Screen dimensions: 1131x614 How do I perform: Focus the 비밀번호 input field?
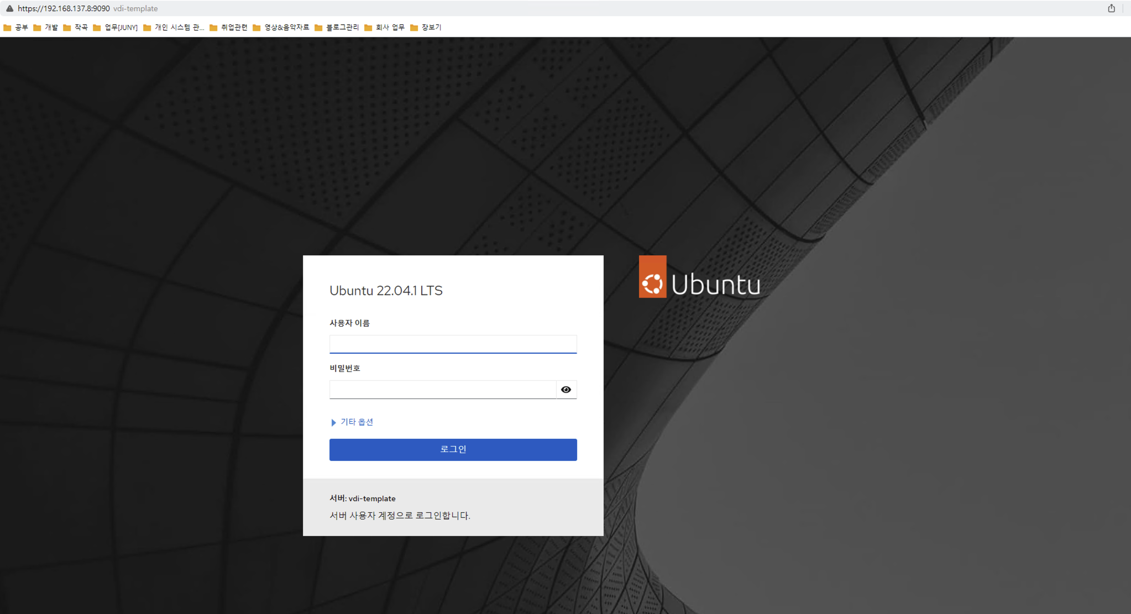tap(443, 390)
